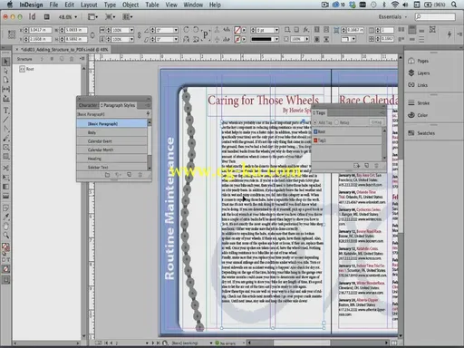
Task: Open the Object menu
Action: tap(130, 5)
